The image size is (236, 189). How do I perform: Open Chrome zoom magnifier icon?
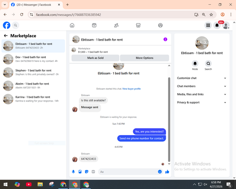point(203,15)
